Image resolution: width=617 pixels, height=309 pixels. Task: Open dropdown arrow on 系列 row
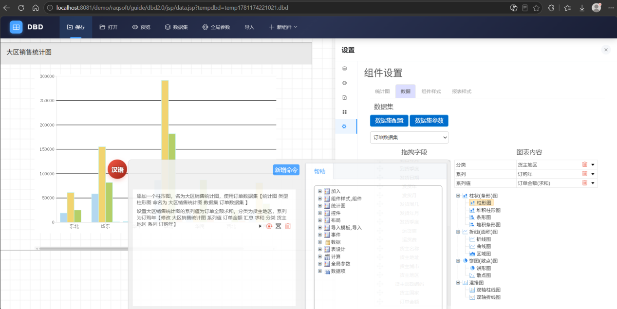tap(593, 174)
